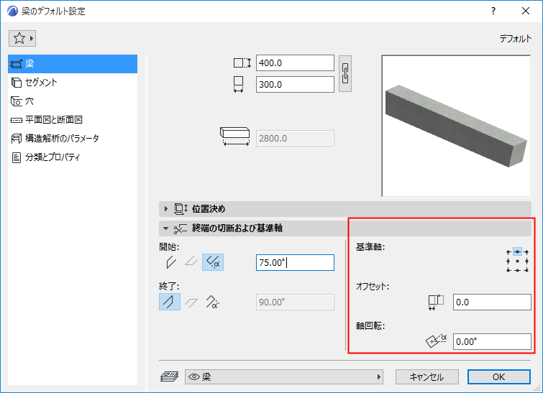Viewport: 543px width, 393px height.
Task: Select top-center reference axis anchor
Action: pyautogui.click(x=517, y=252)
